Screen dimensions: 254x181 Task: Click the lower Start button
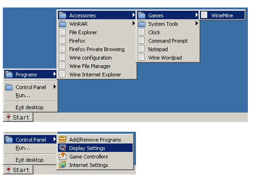18,170
